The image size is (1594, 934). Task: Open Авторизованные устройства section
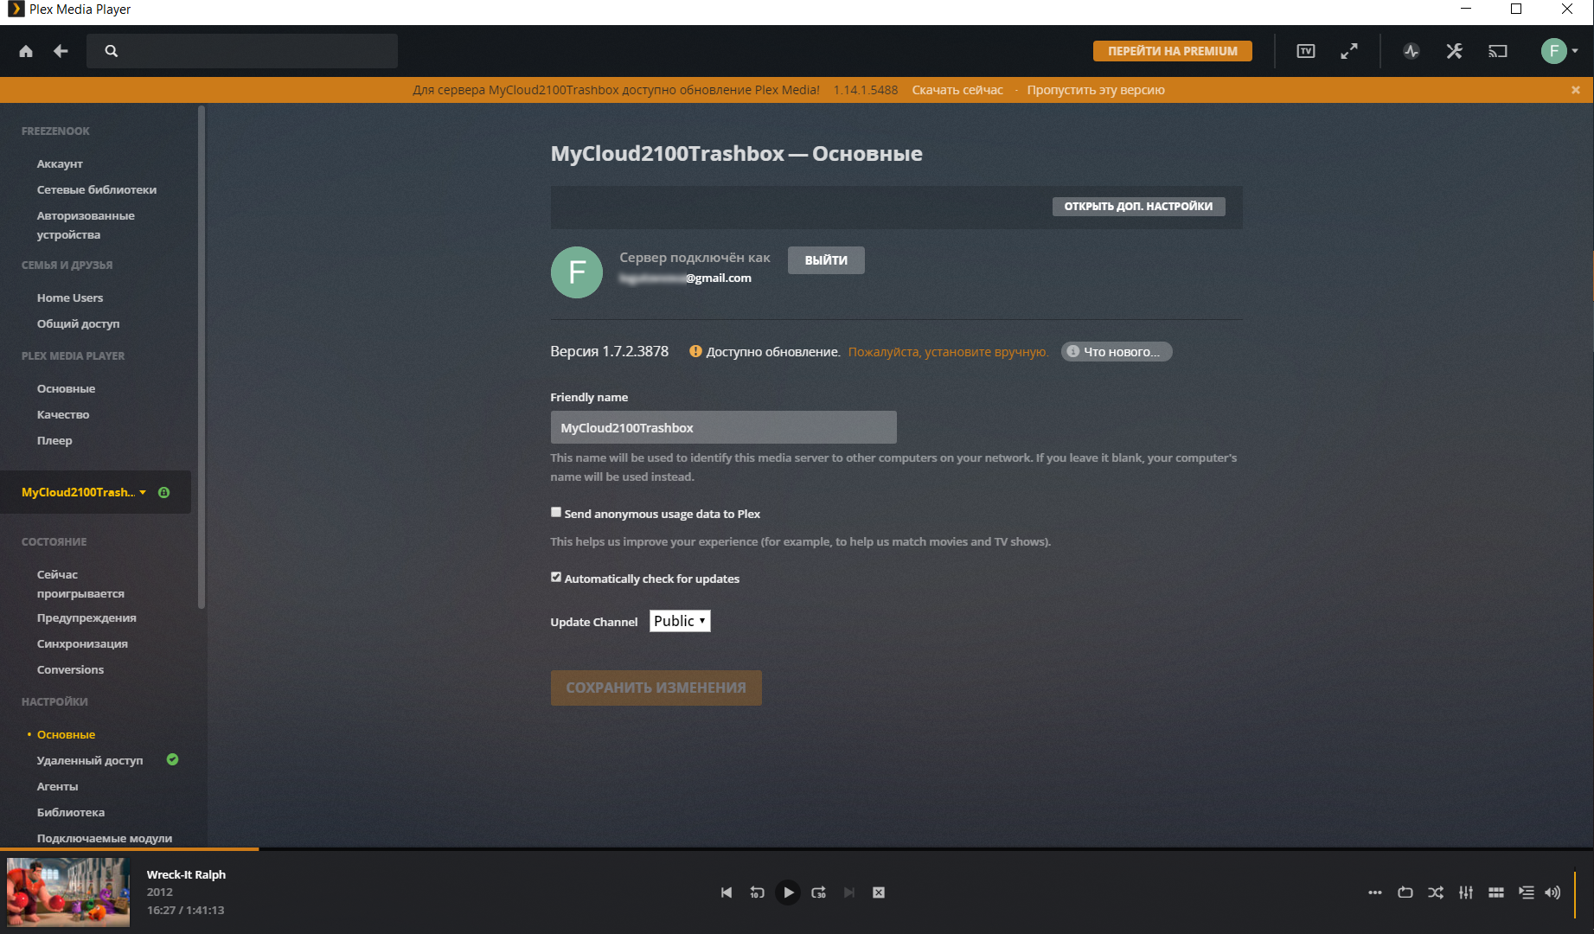pyautogui.click(x=86, y=225)
